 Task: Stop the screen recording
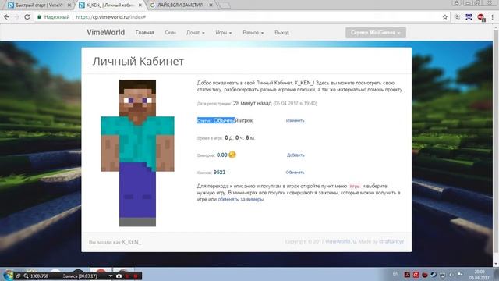[135, 276]
